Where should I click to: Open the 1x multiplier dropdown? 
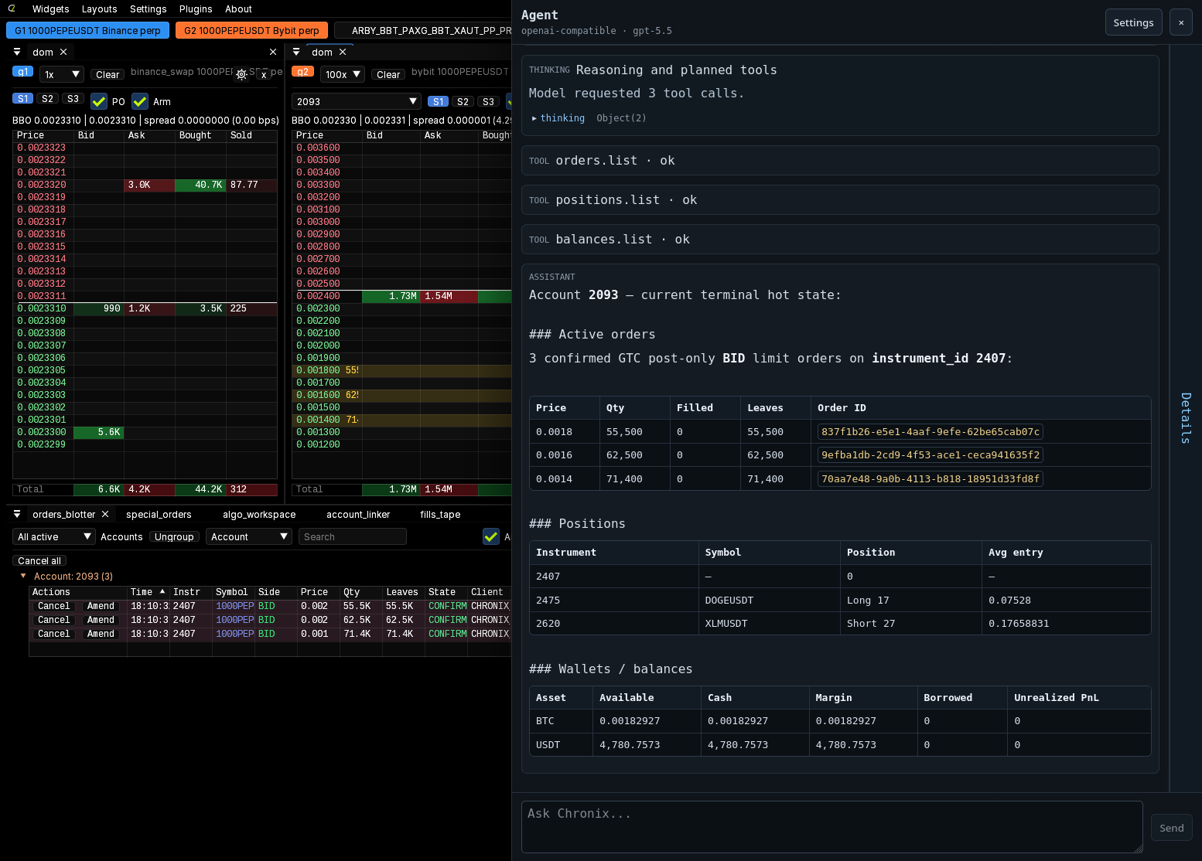(61, 74)
